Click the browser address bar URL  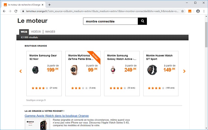click(102, 11)
